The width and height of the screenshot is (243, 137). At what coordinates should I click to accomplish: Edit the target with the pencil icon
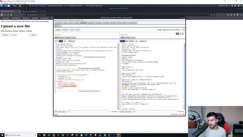tap(181, 30)
